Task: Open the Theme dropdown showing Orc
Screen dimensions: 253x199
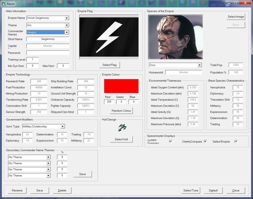Action: 67,25
